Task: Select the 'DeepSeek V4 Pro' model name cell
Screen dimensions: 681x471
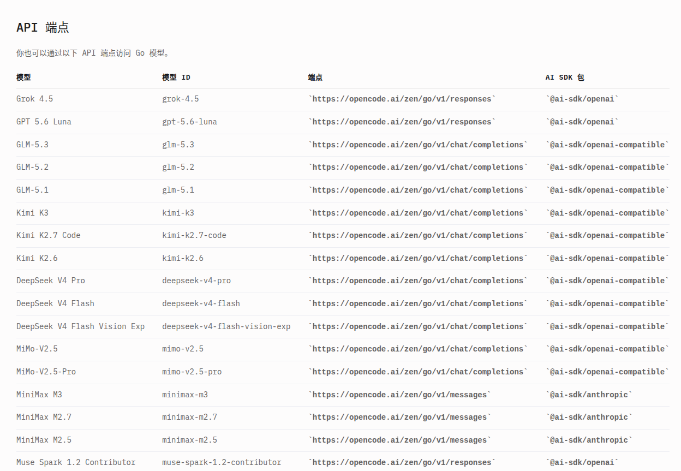Action: (x=51, y=281)
